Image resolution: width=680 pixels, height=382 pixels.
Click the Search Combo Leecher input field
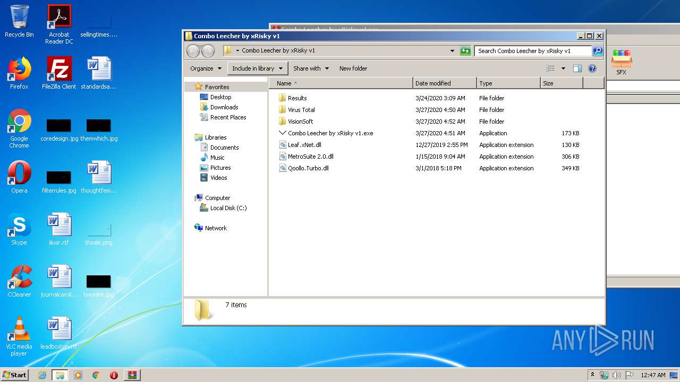click(533, 51)
